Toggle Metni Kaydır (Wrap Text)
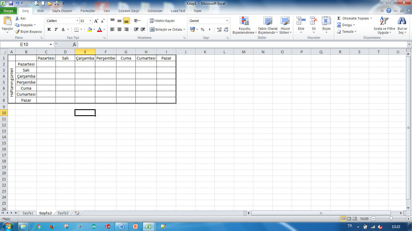Viewport: 412px width, 231px height. click(x=163, y=21)
